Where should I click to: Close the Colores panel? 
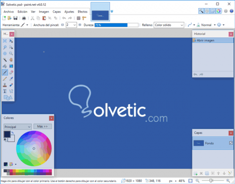point(51,118)
